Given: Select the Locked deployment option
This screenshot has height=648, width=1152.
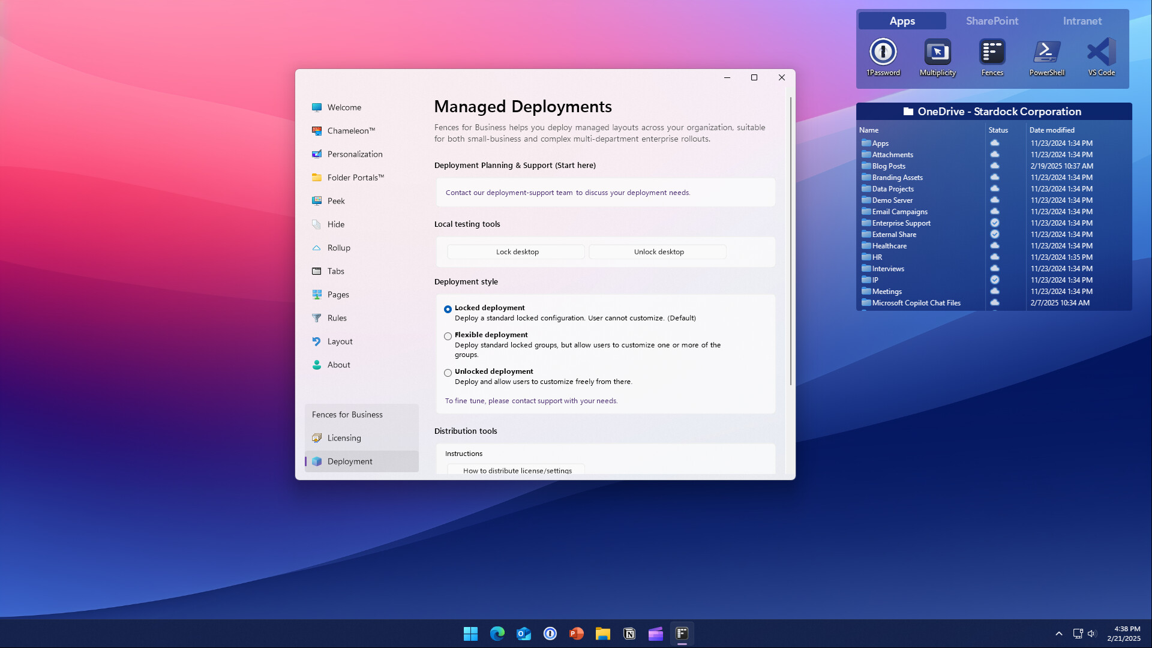Looking at the screenshot, I should point(448,309).
